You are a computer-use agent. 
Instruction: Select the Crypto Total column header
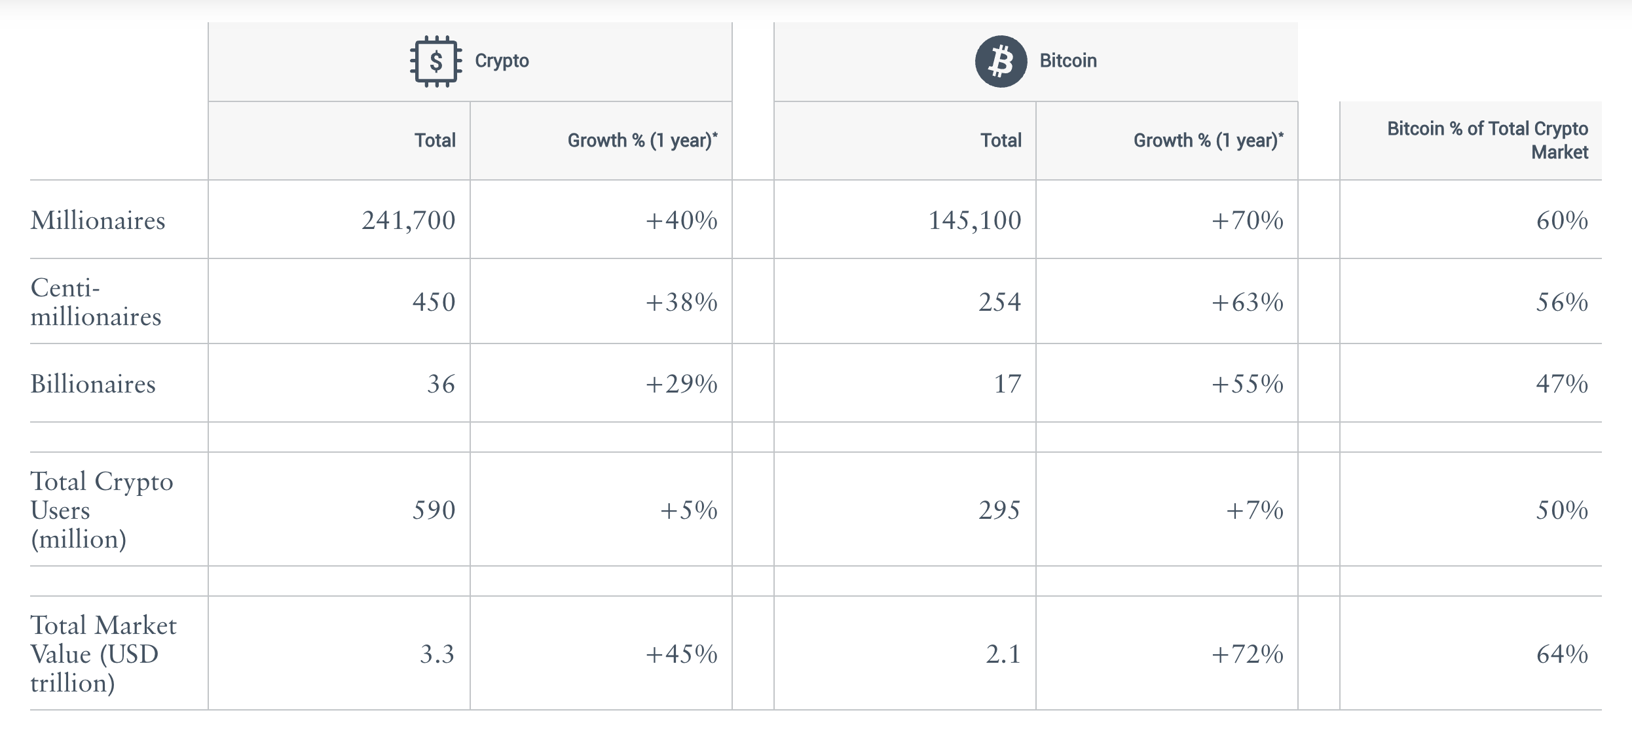(434, 141)
